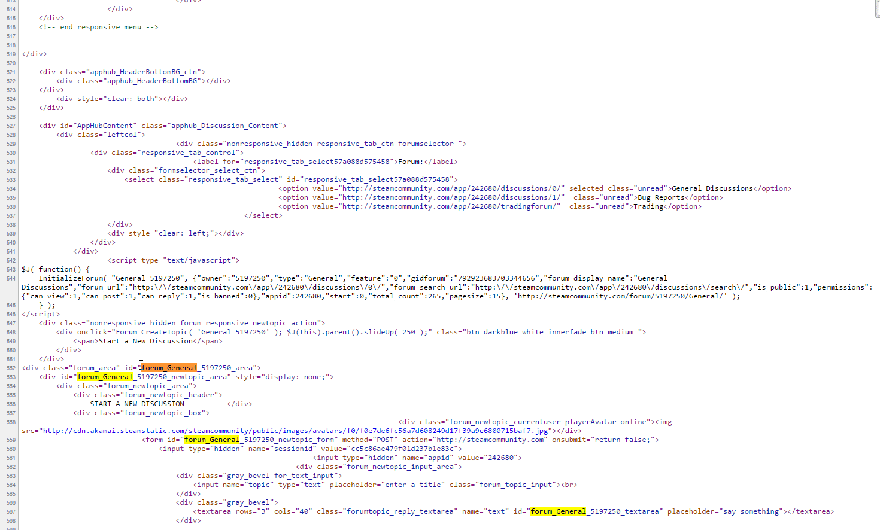
Task: Click the "</script>" closing tag
Action: [41, 314]
